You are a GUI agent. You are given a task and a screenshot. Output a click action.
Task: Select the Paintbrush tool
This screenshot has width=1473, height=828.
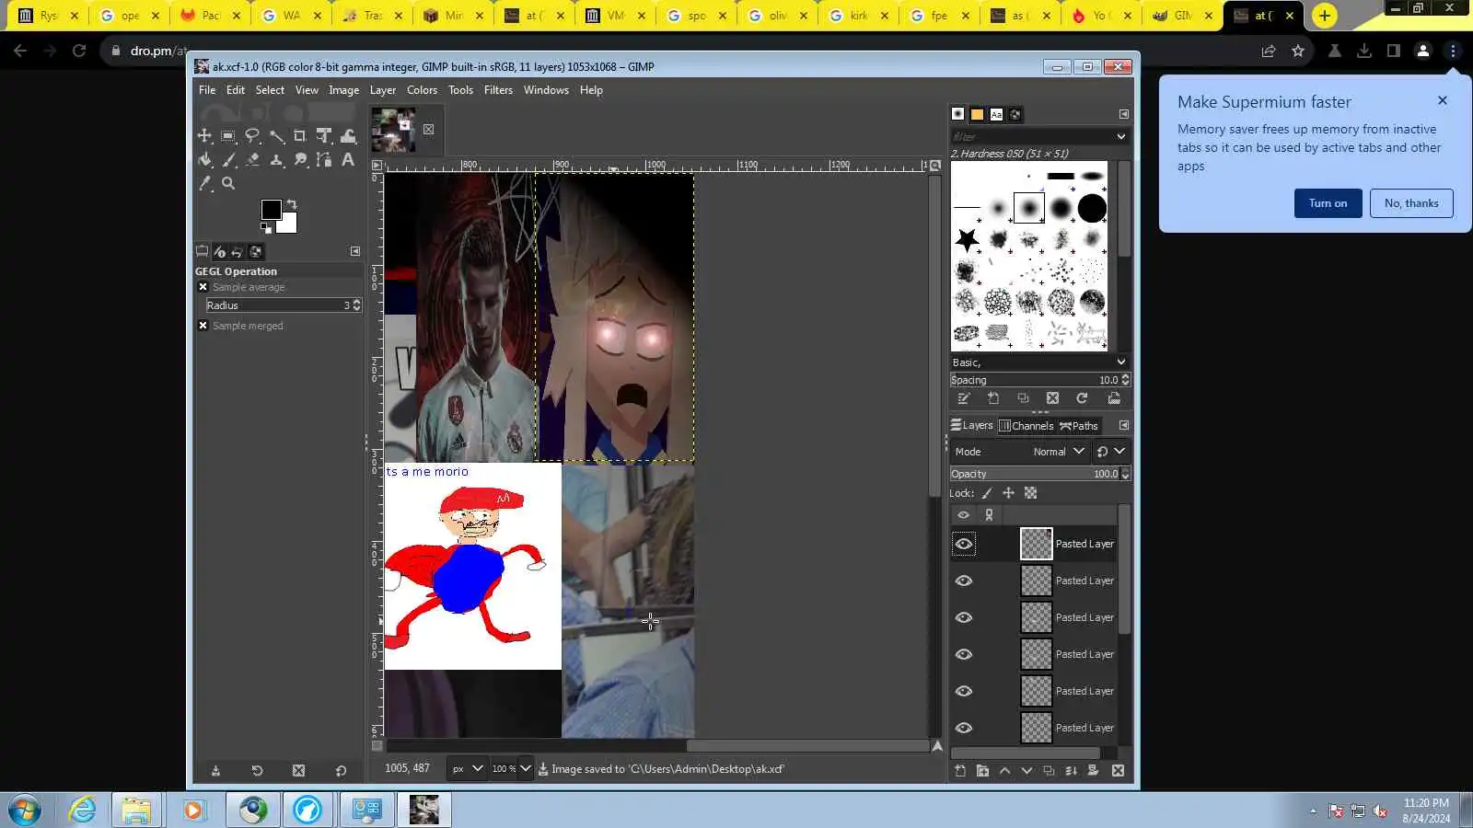click(x=228, y=160)
